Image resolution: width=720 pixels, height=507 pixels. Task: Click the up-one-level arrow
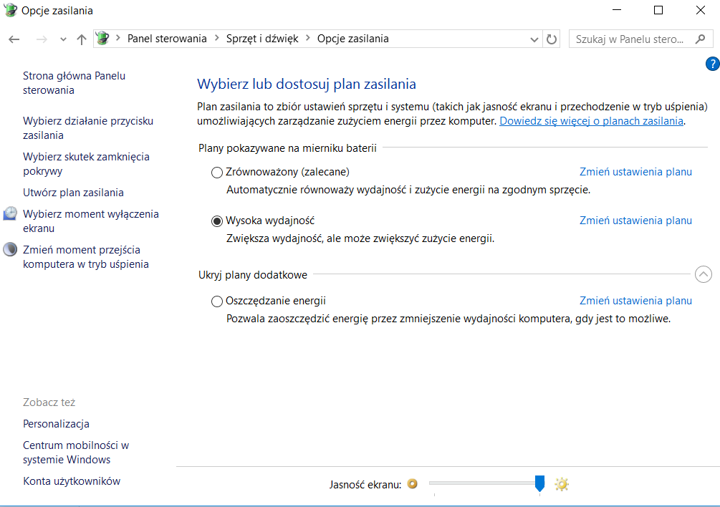82,39
